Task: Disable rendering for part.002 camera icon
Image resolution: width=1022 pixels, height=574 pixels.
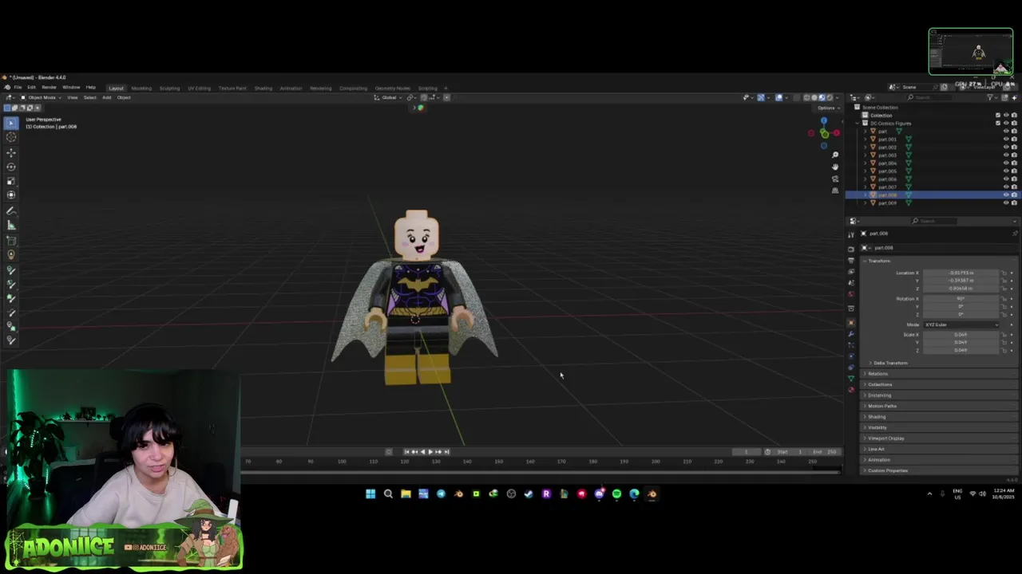Action: click(x=1014, y=147)
